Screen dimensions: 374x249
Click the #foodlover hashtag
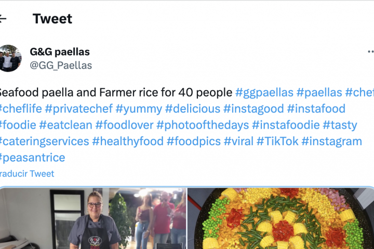click(124, 125)
